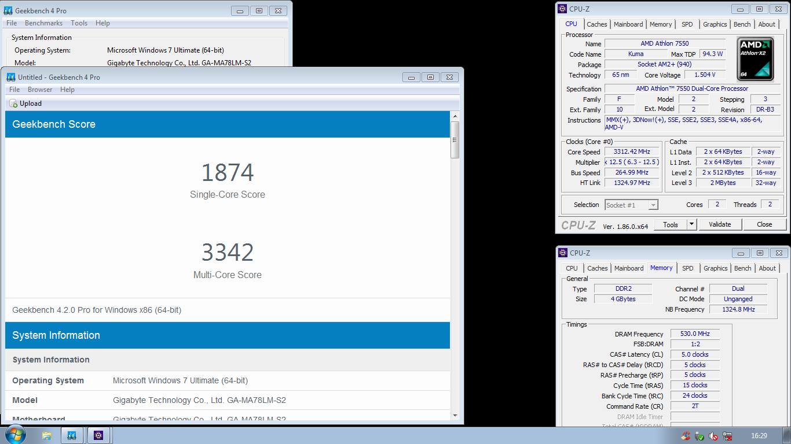Open Windows Explorer from the taskbar
The height and width of the screenshot is (444, 791).
(x=47, y=435)
